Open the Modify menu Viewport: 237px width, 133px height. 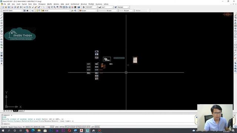click(x=50, y=4)
